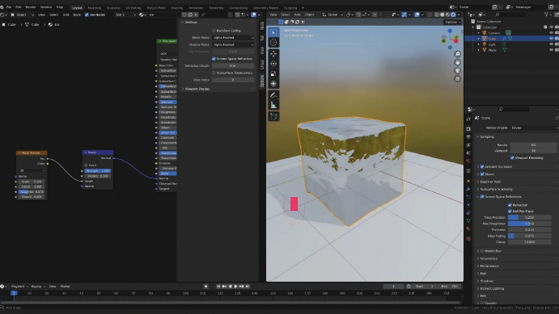This screenshot has height=314, width=559.
Task: Switch to the Modeling workspace tab
Action: point(94,7)
